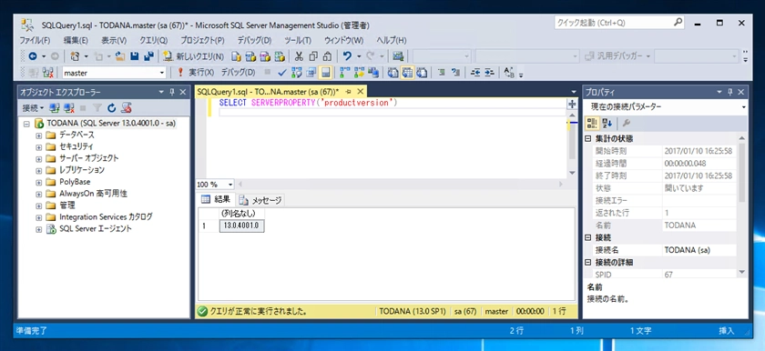This screenshot has width=765, height=351.
Task: Open the ツール(T) menu
Action: [x=298, y=40]
